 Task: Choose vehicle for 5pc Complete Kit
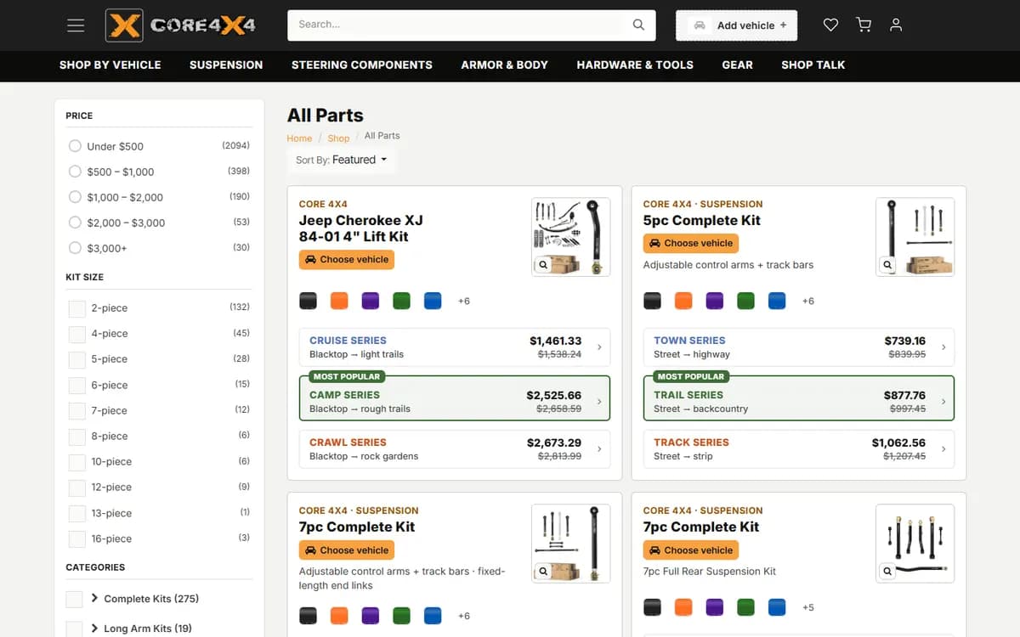pyautogui.click(x=691, y=243)
